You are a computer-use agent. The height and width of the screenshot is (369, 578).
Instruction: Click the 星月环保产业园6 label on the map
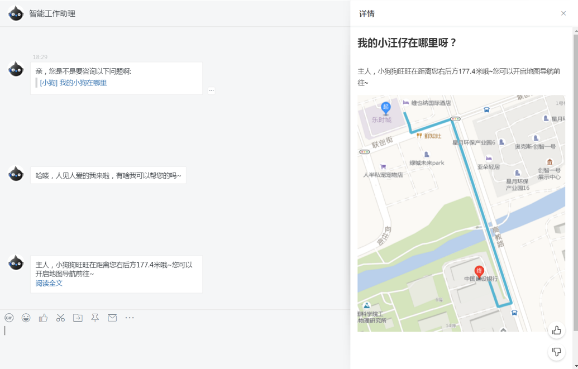(474, 142)
